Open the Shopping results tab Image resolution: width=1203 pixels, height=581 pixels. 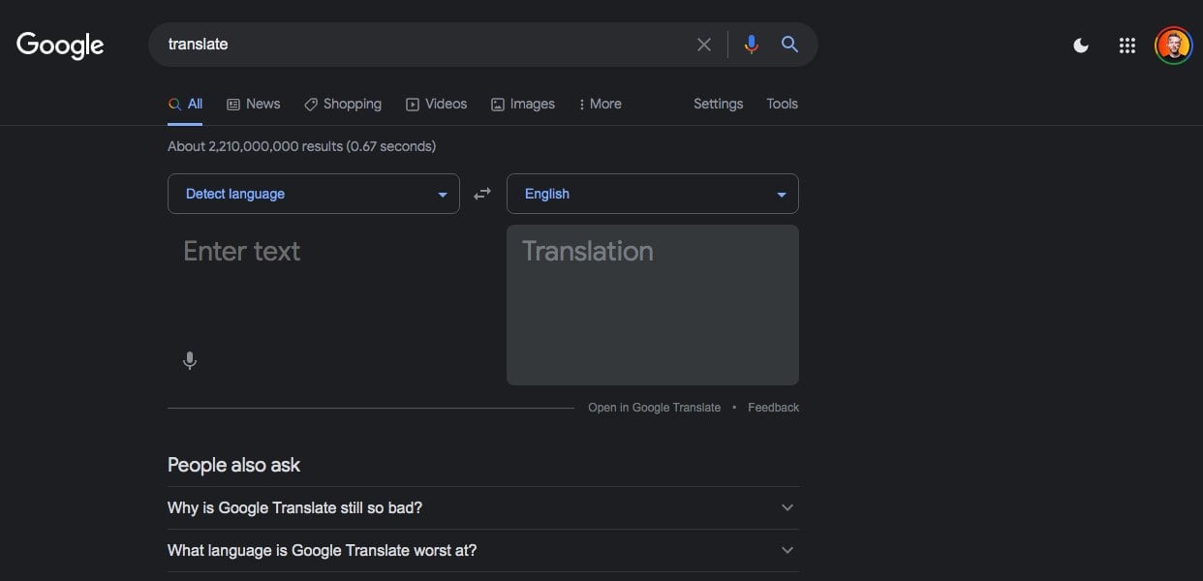[343, 104]
